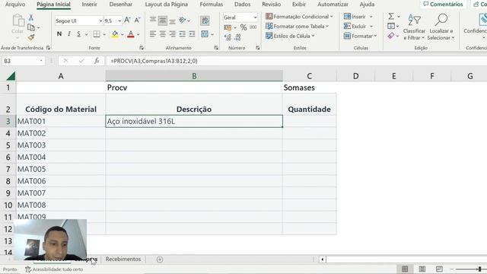Click the Copy icon
The height and width of the screenshot is (274, 487).
click(30, 27)
